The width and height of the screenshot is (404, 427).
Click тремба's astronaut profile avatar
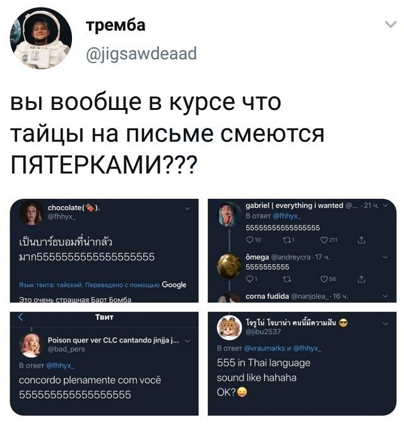[41, 38]
